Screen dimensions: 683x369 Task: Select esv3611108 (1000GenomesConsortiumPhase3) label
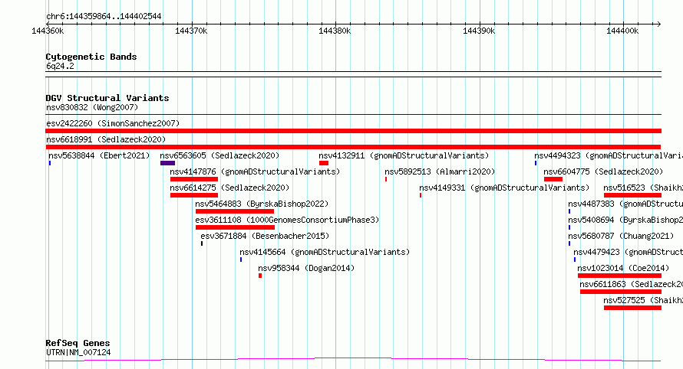(287, 220)
